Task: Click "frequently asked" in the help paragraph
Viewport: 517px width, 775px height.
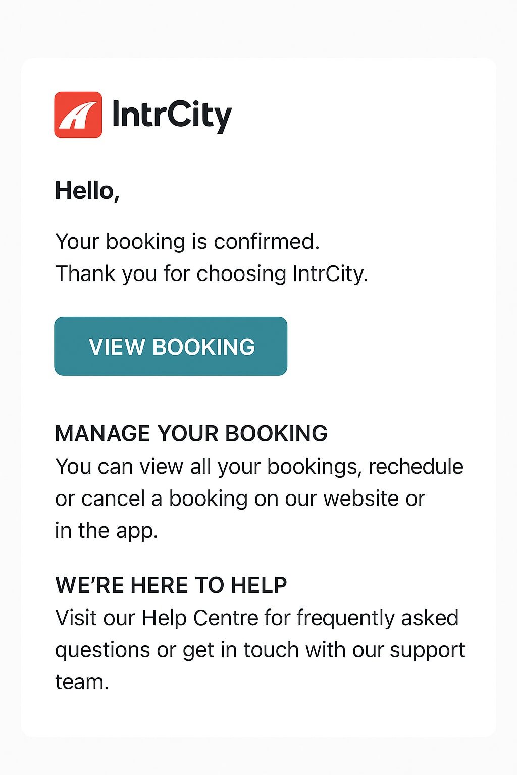Action: [x=377, y=618]
